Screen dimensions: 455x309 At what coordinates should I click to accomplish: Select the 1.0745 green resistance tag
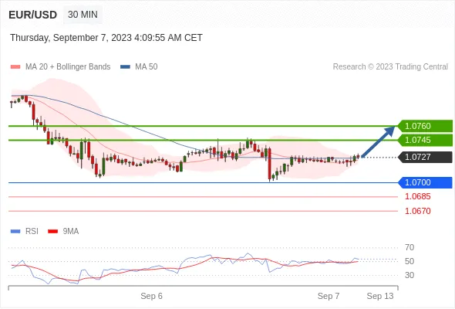[x=425, y=140]
